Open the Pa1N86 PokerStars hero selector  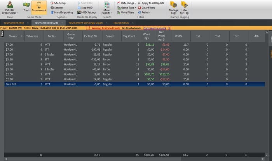pyautogui.click(x=10, y=8)
